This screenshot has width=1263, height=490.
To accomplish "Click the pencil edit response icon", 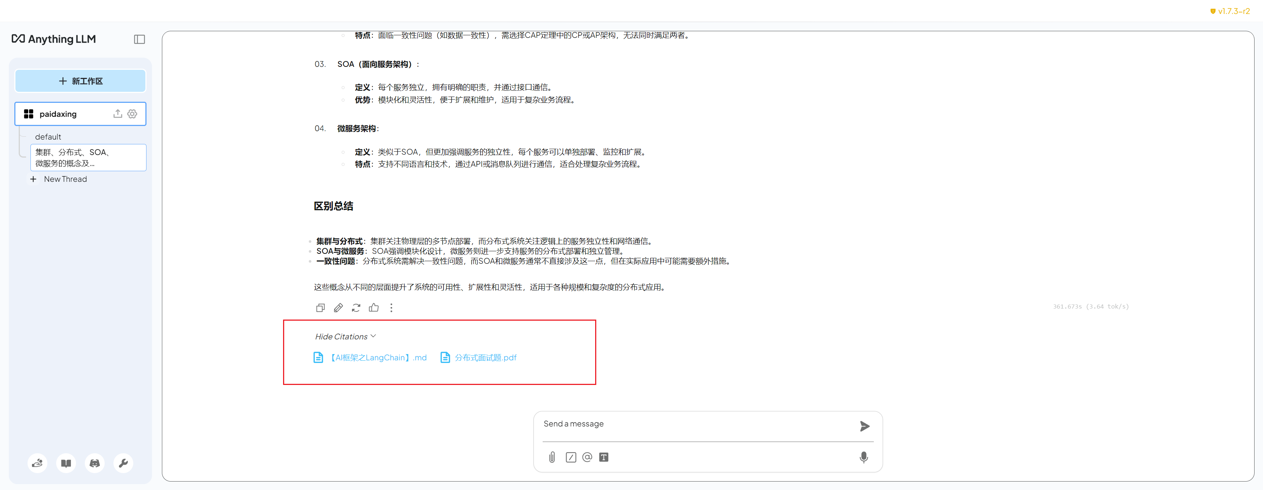I will point(338,307).
